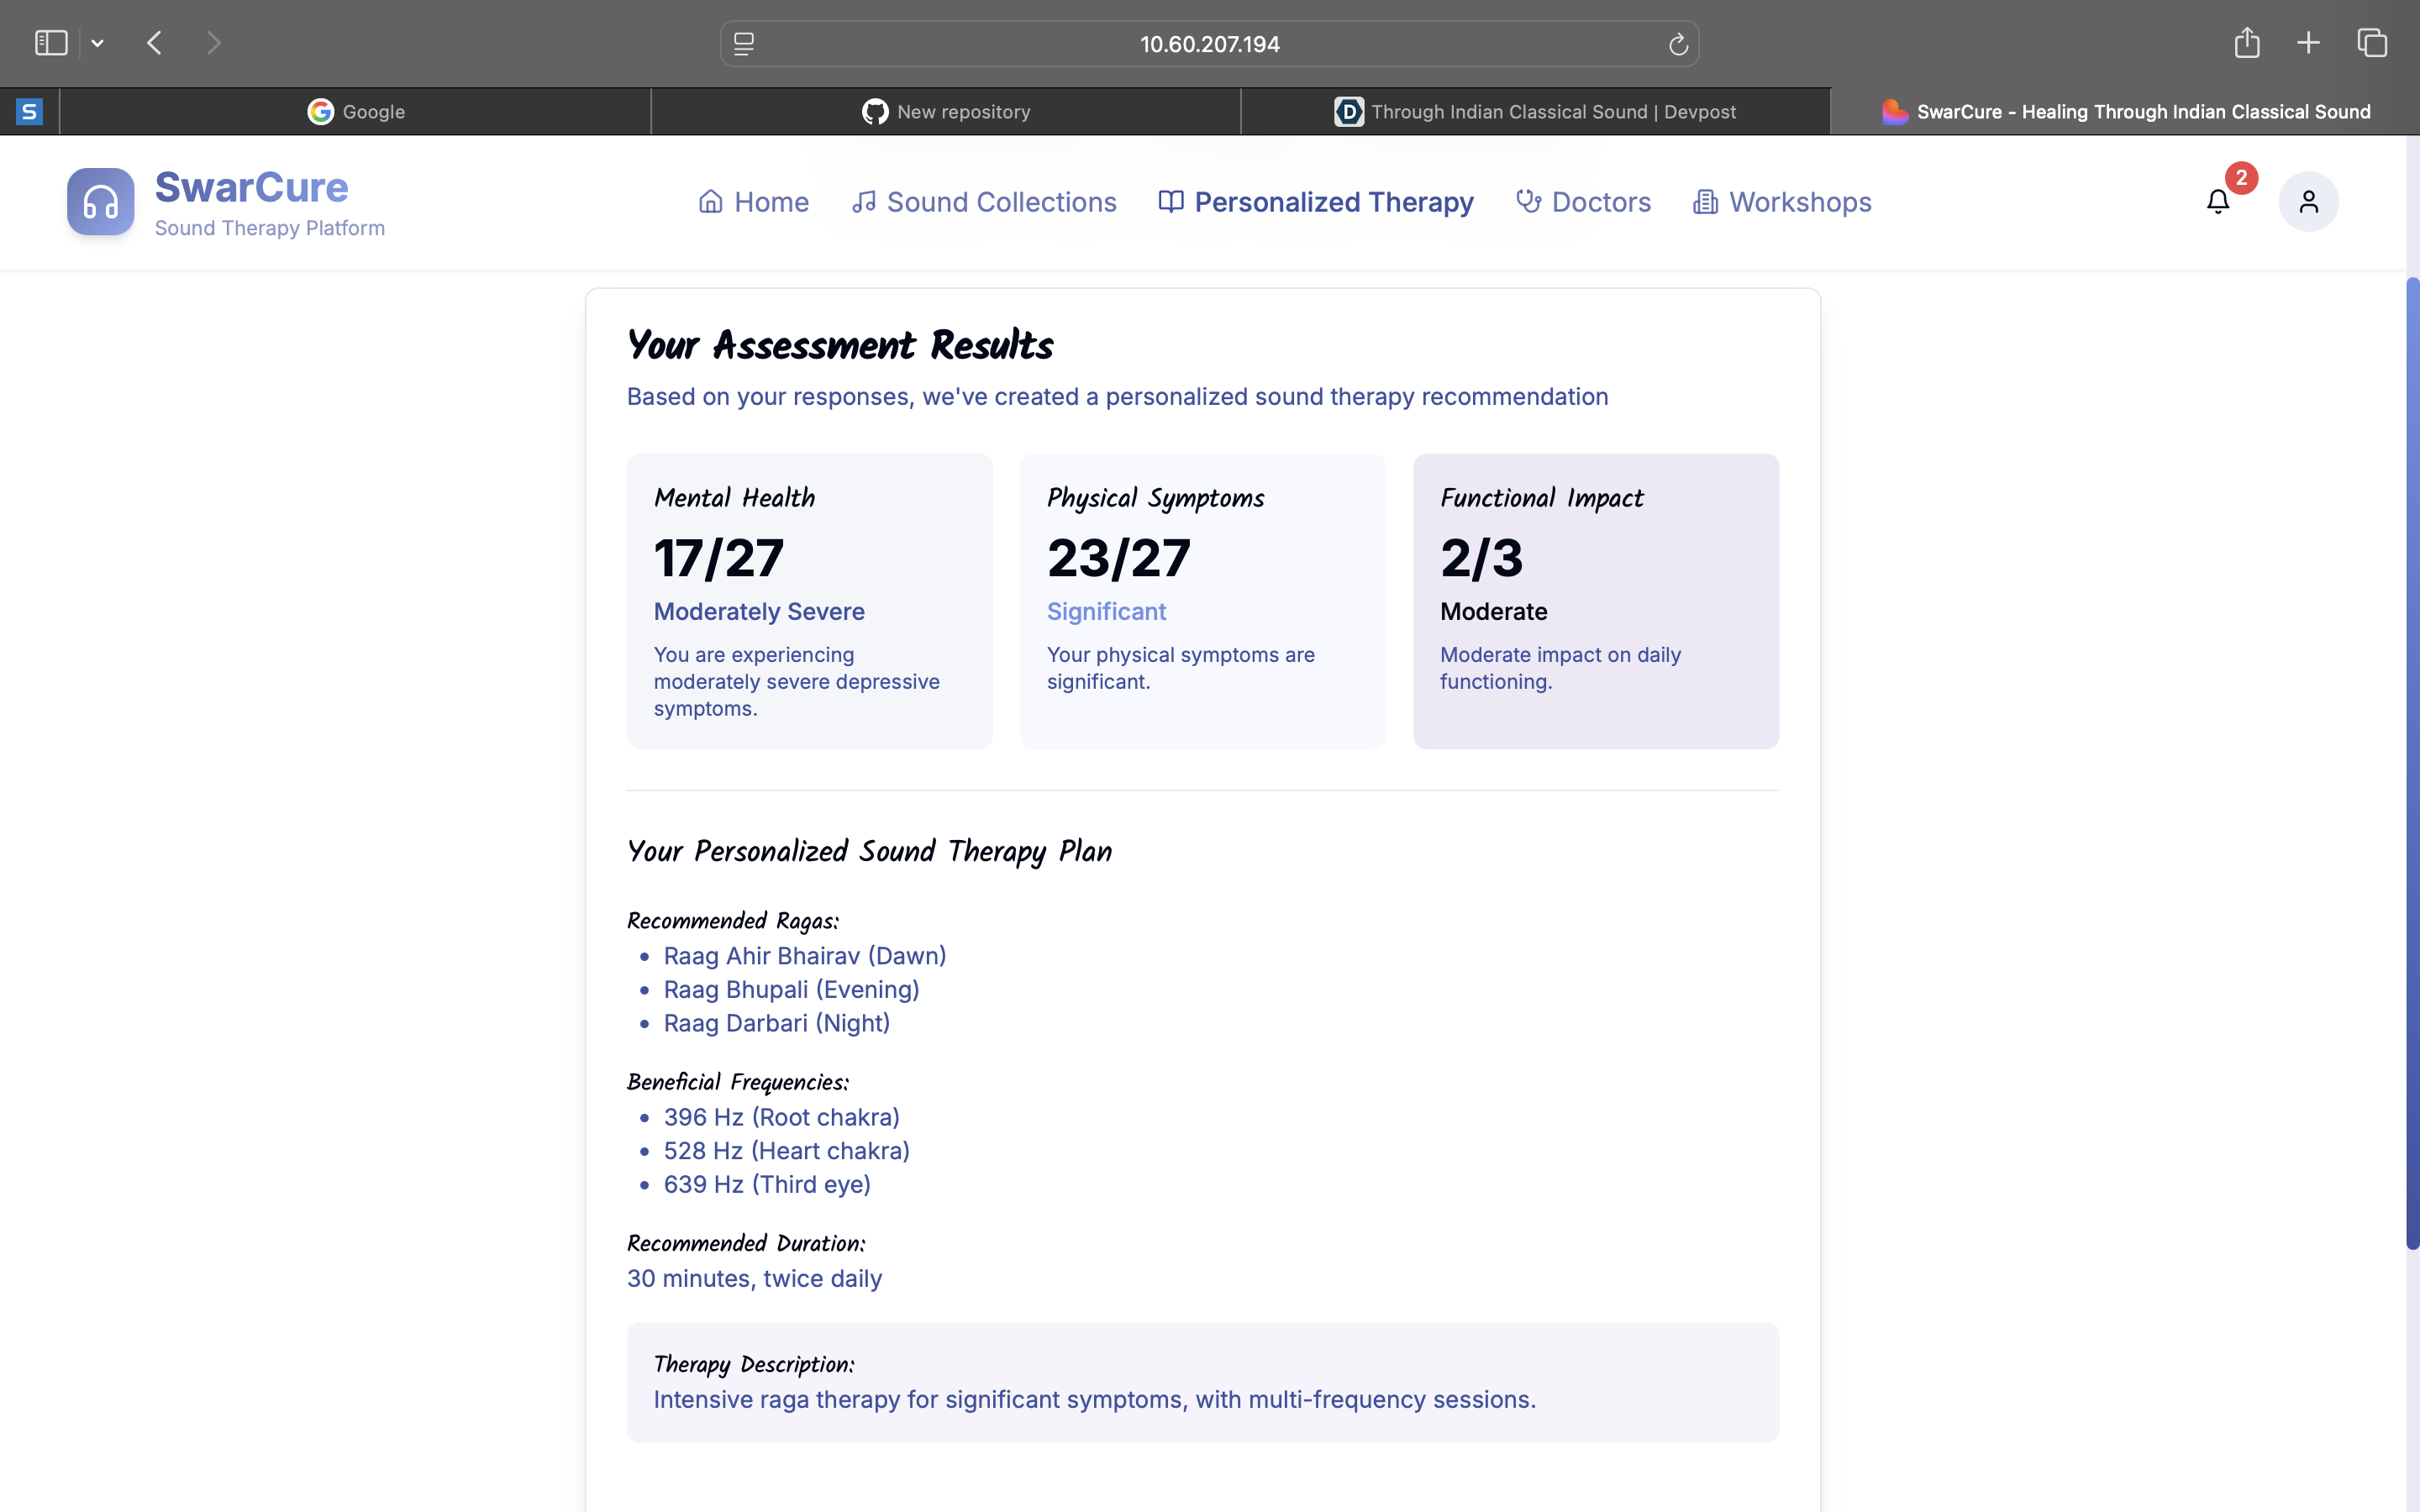The height and width of the screenshot is (1512, 2420).
Task: Expand the sidebar dropdown chevron
Action: (97, 43)
